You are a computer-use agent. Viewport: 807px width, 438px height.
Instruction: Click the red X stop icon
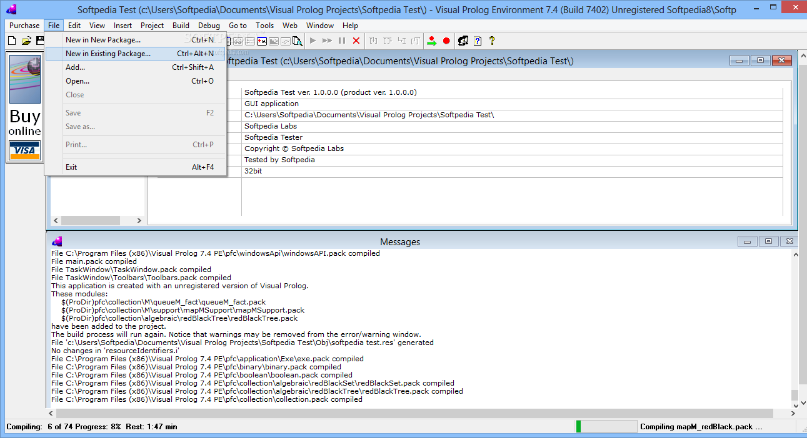coord(356,41)
